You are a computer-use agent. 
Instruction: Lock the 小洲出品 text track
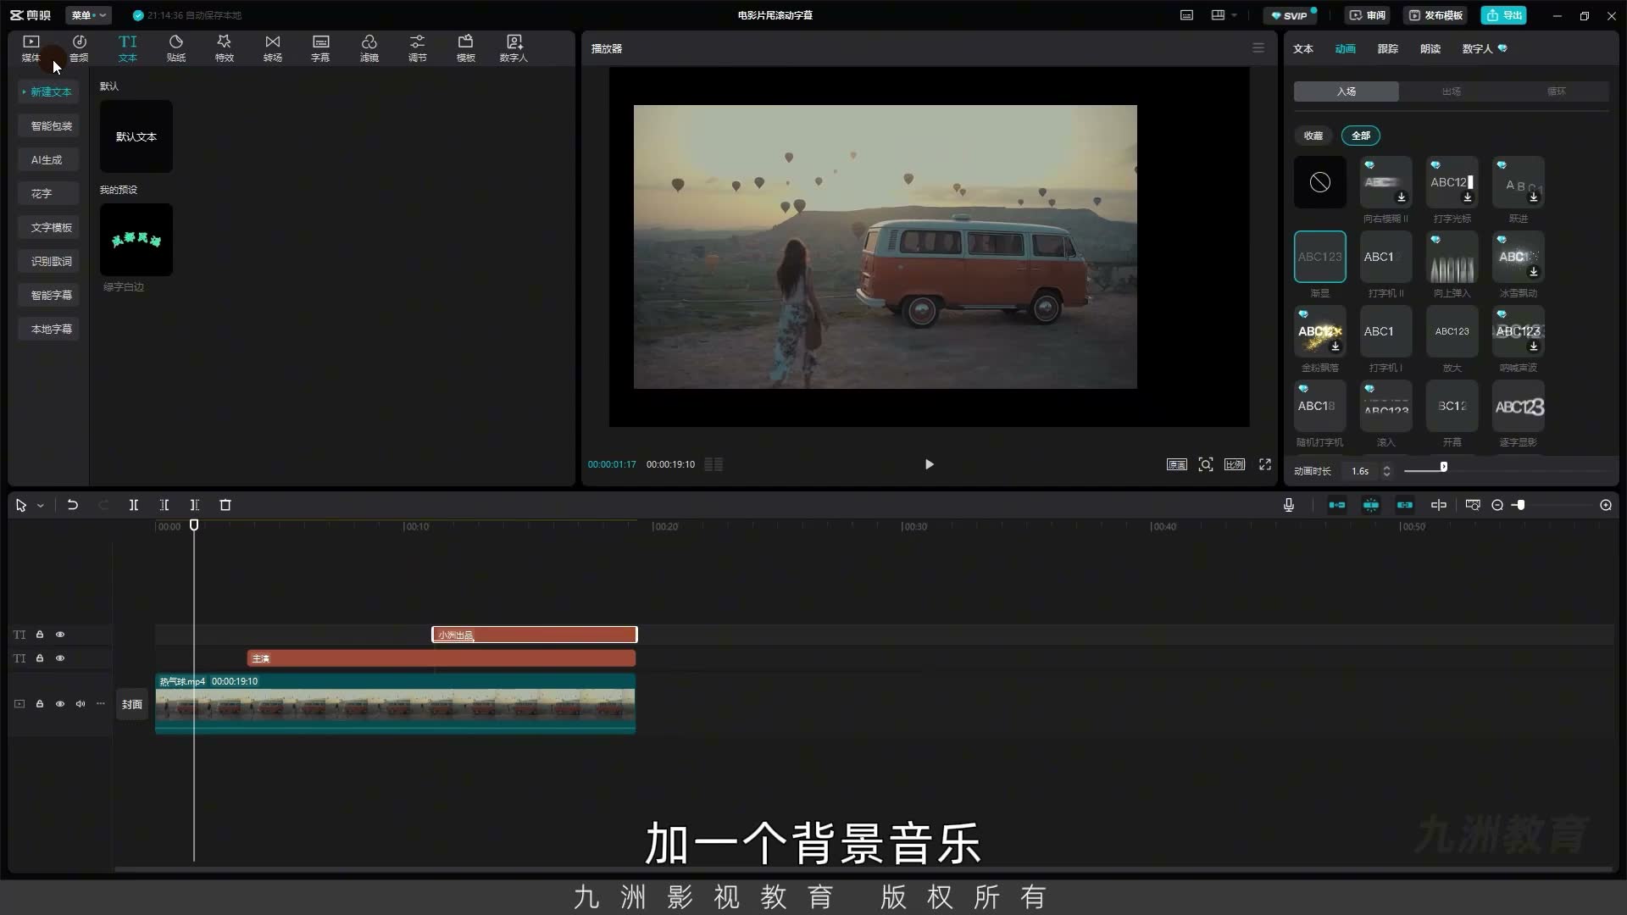coord(40,635)
